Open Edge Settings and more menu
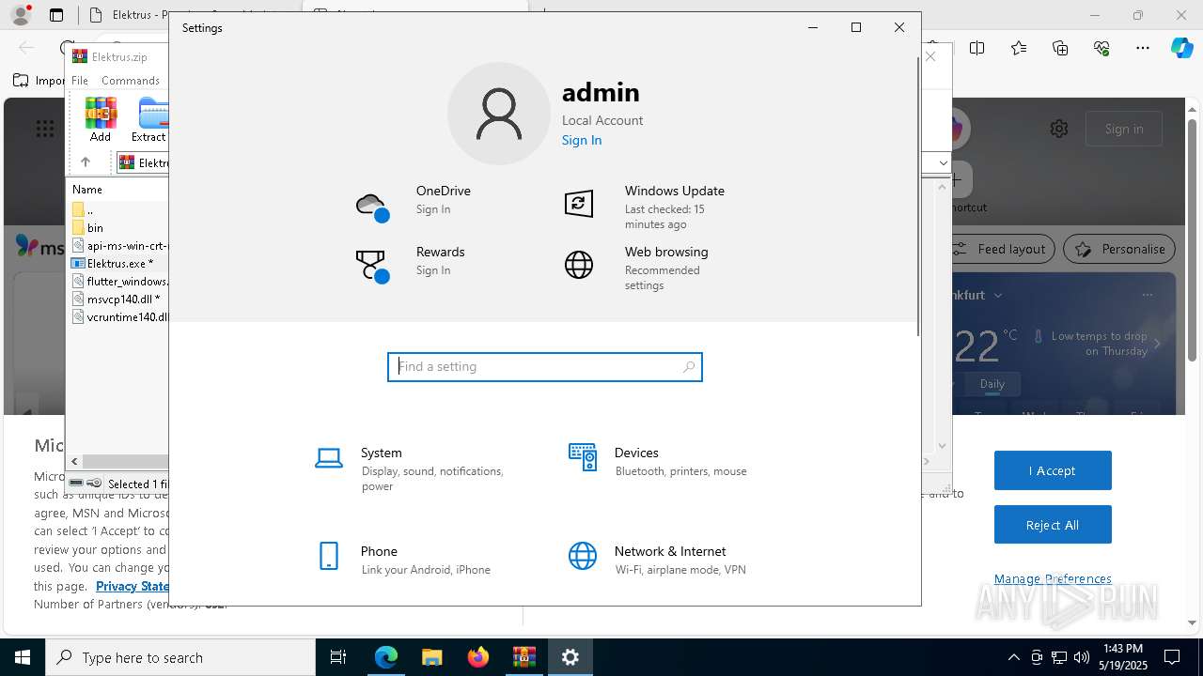1203x676 pixels. tap(1143, 48)
